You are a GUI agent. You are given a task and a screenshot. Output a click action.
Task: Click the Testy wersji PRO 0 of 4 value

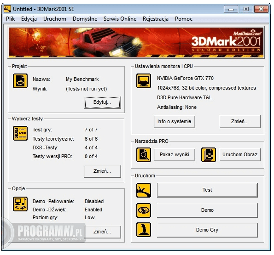tap(91, 156)
